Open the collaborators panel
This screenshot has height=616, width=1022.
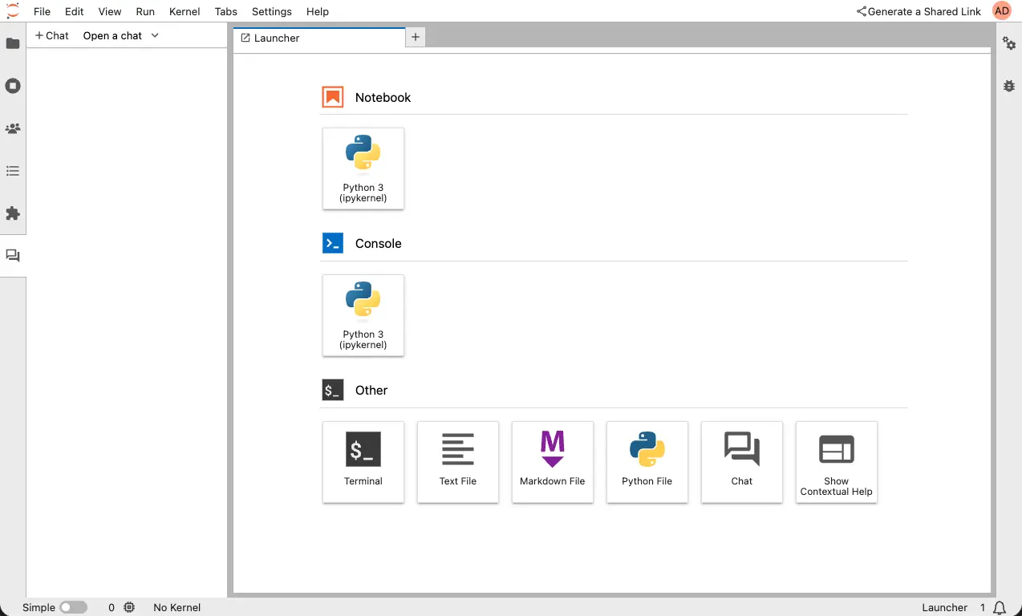tap(13, 128)
